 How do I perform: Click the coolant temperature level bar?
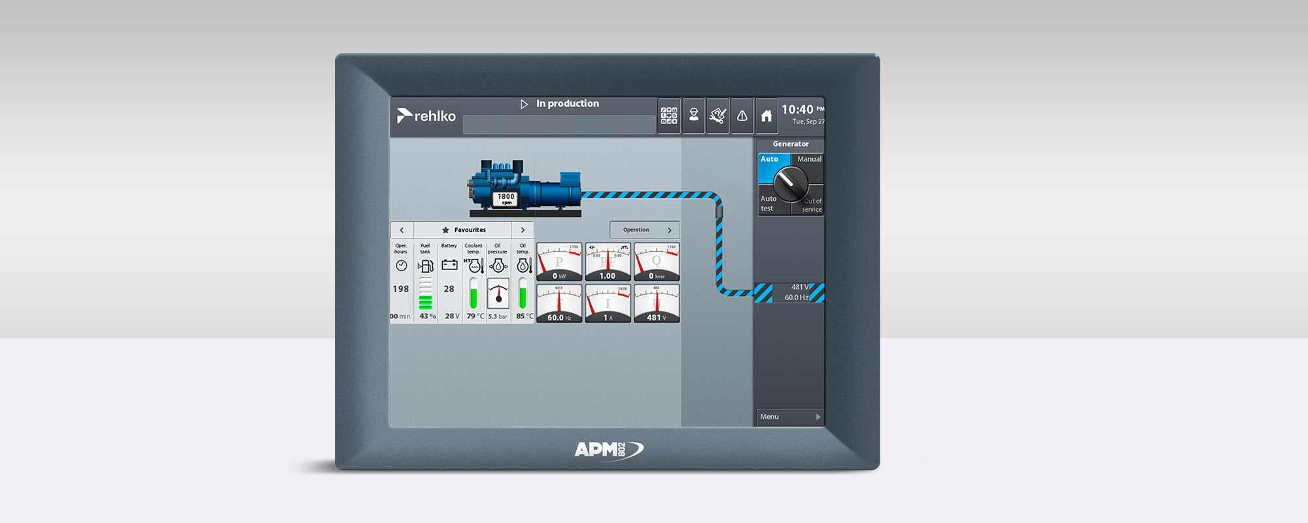473,293
